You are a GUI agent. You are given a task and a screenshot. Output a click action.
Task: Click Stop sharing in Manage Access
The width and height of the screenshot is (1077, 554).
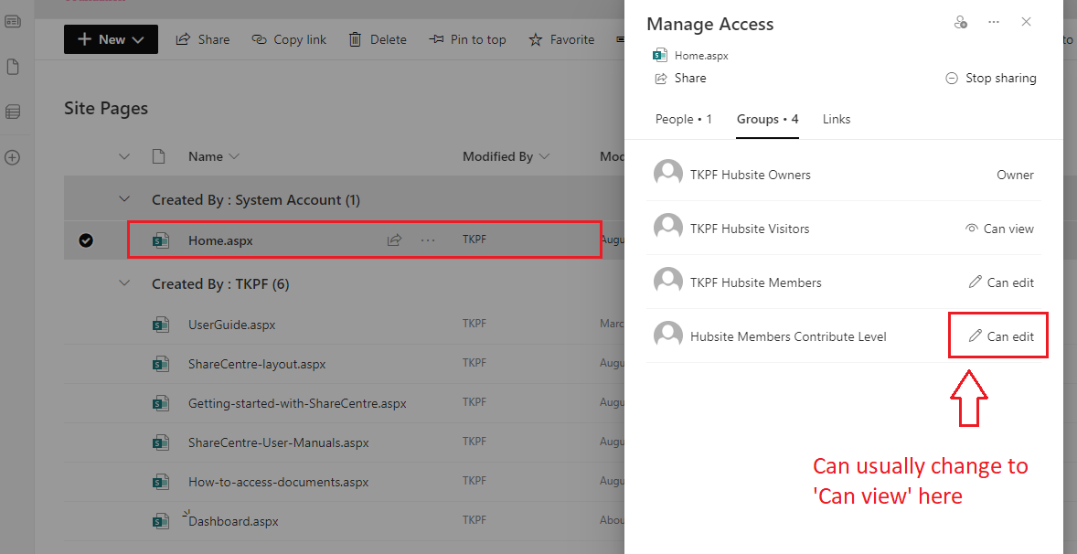tap(991, 78)
